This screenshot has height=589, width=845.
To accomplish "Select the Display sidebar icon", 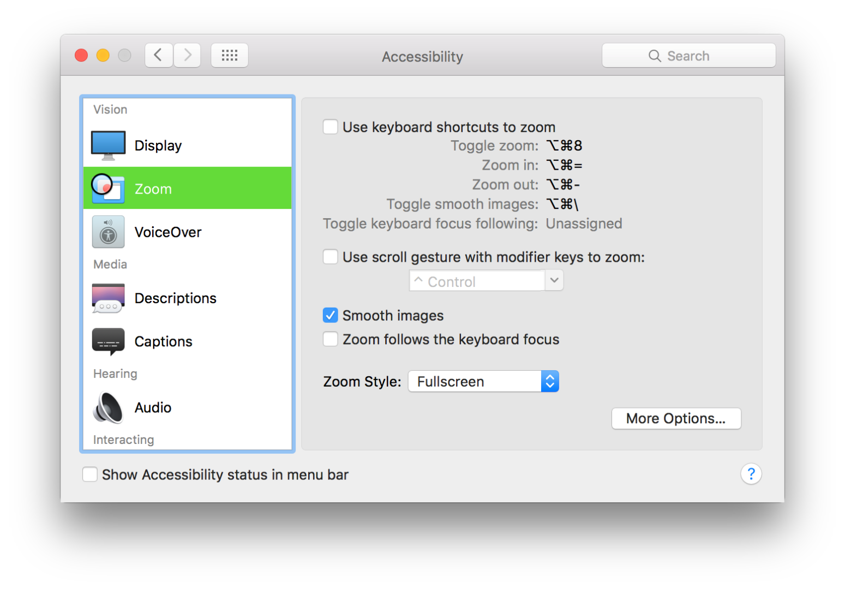I will point(108,145).
